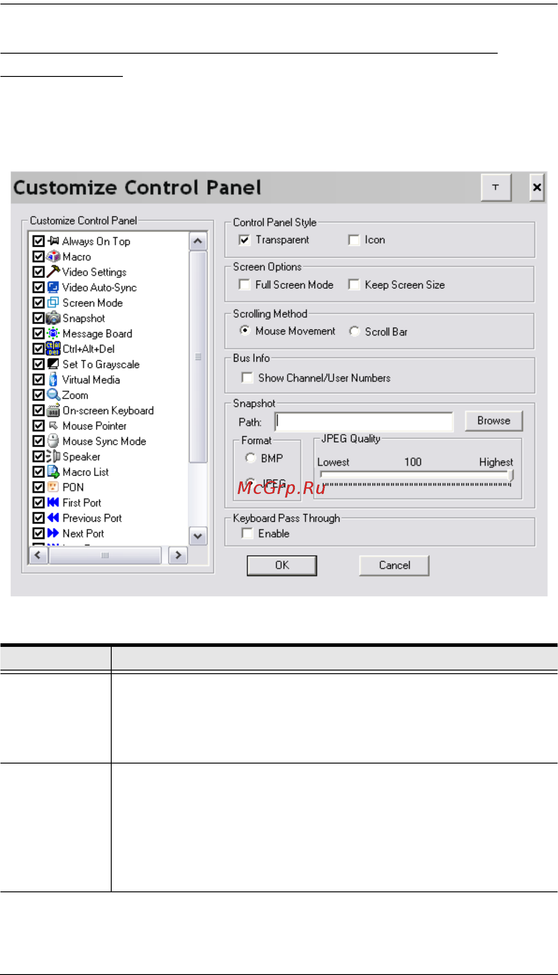Screen dimensions: 558x975
Task: Click the Zoom magnifier icon
Action: point(53,395)
